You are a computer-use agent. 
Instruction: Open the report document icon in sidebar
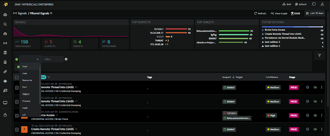[x=5, y=62]
